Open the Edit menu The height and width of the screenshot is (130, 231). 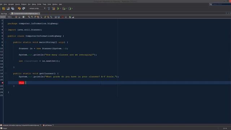coord(1,4)
